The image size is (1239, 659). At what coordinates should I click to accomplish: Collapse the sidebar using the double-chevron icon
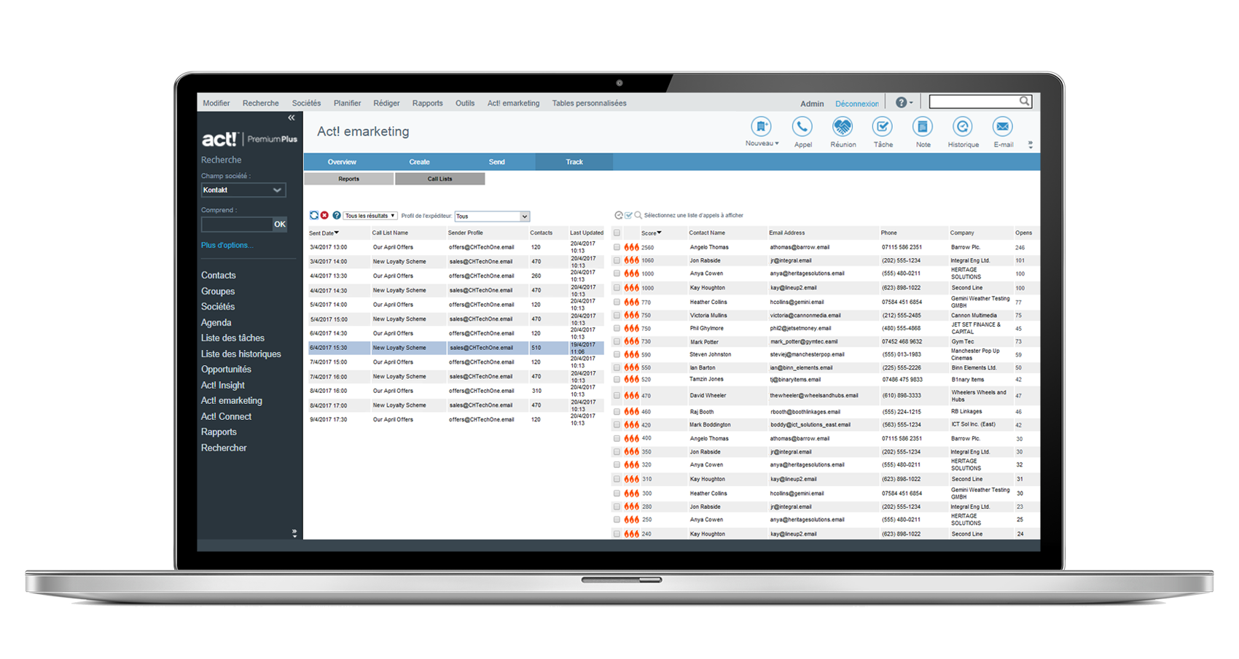(x=292, y=117)
